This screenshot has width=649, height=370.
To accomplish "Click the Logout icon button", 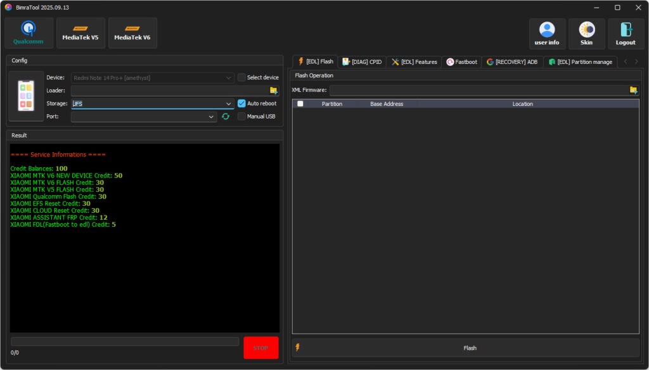I will (626, 34).
